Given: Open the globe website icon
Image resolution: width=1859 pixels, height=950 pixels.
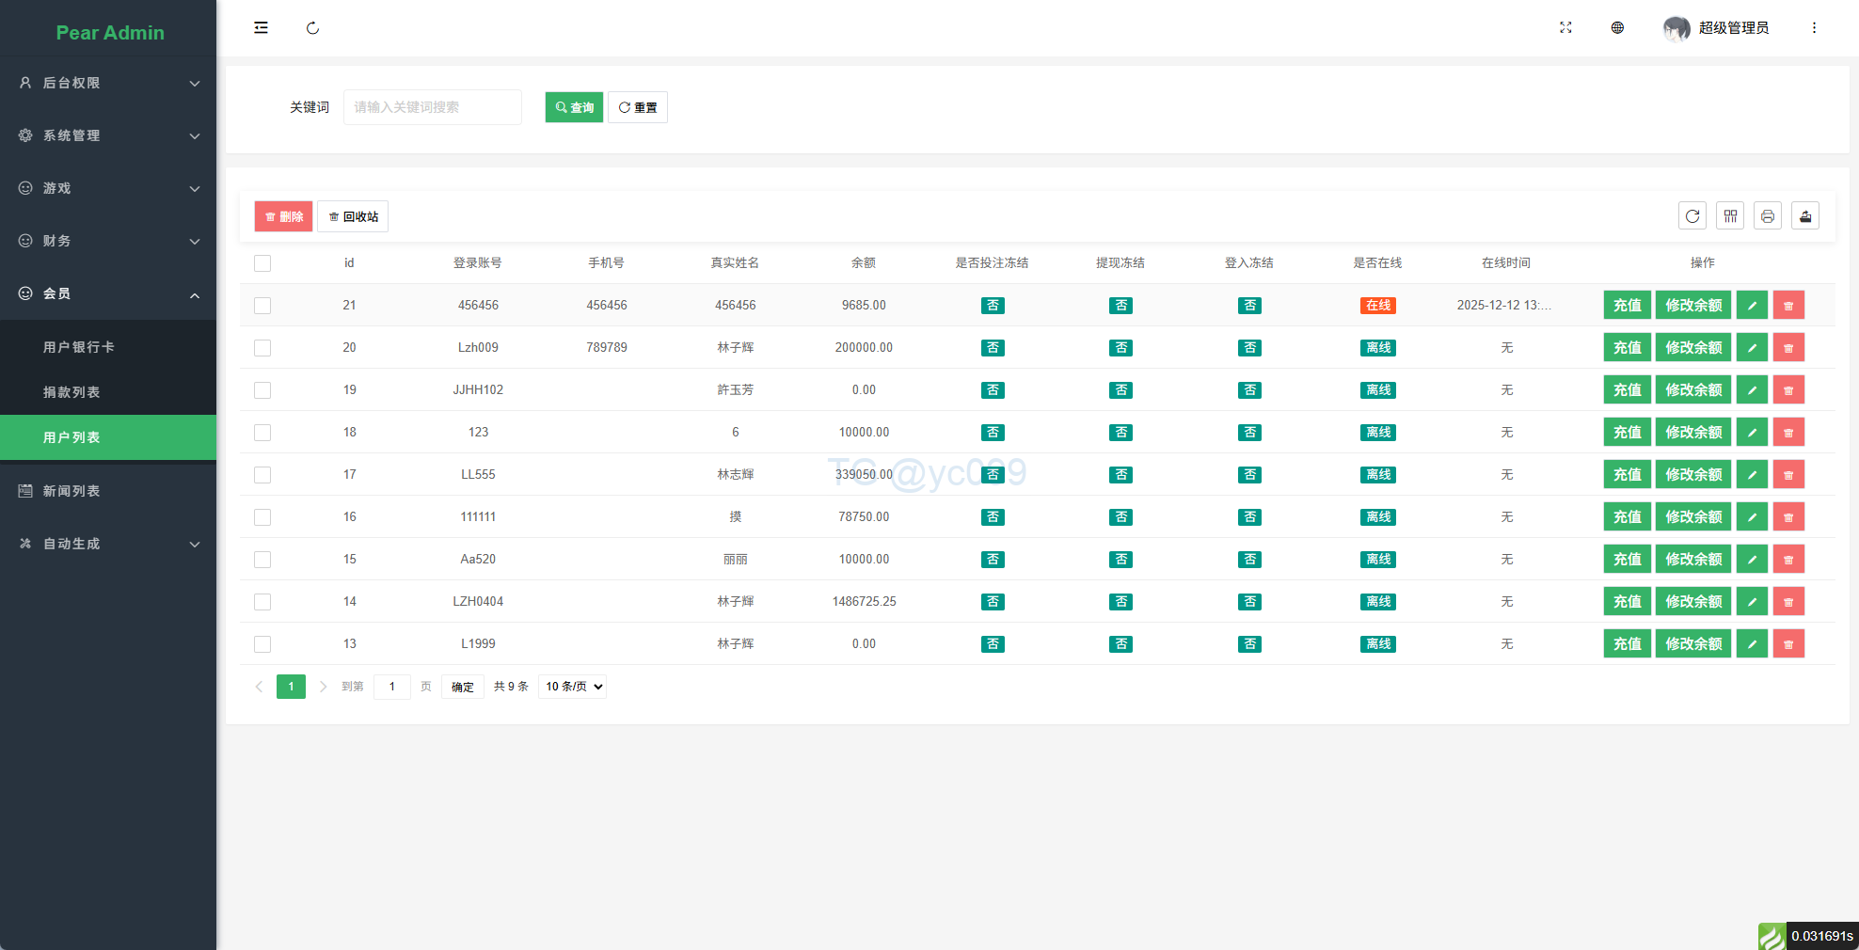Looking at the screenshot, I should [1617, 28].
